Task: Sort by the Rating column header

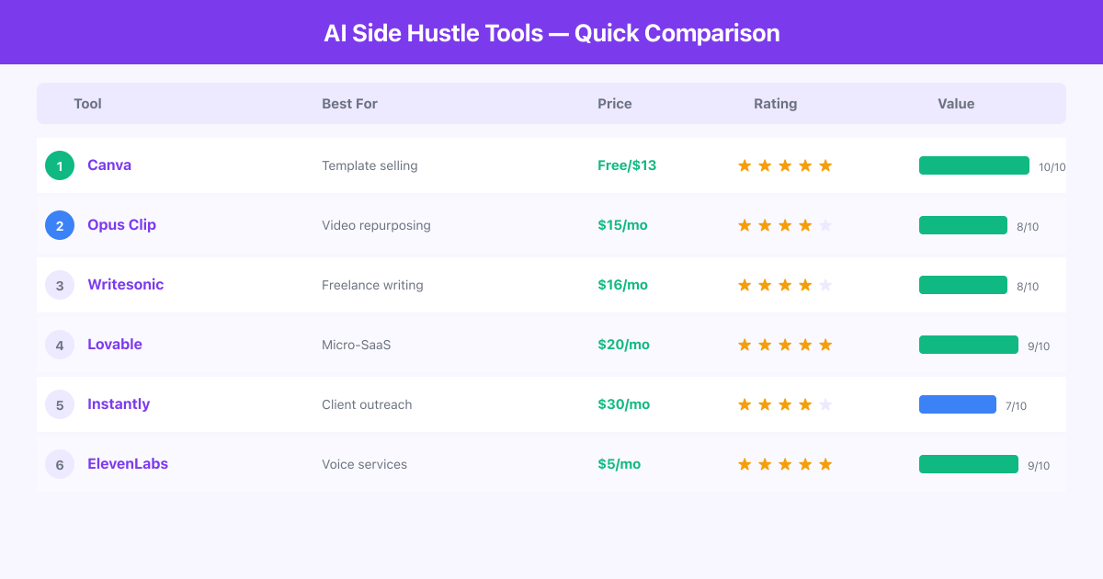Action: (x=775, y=104)
